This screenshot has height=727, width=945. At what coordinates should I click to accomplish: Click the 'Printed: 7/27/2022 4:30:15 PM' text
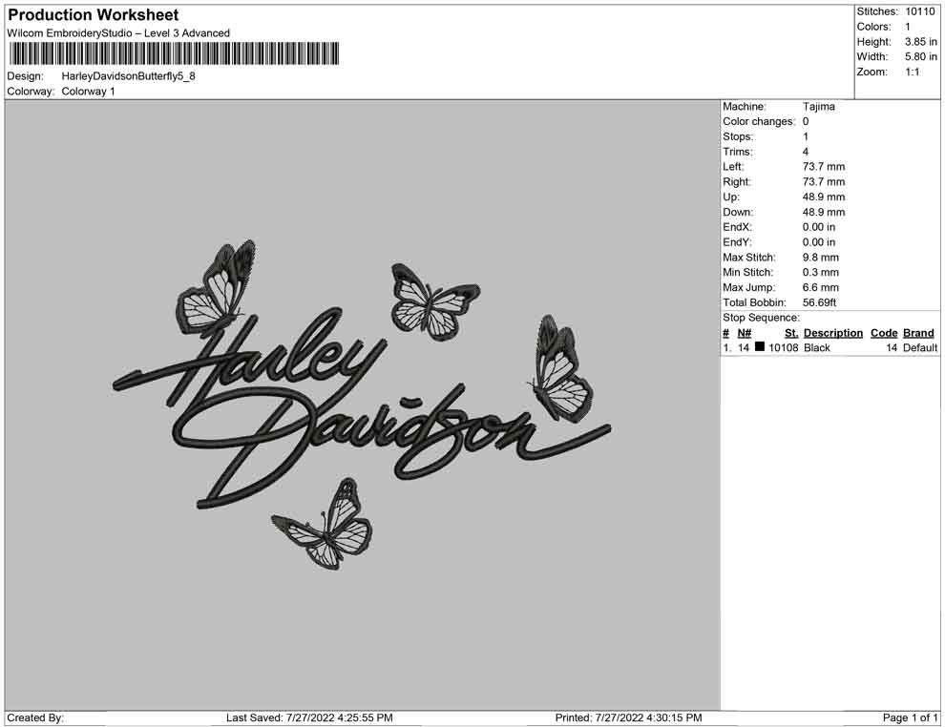629,718
